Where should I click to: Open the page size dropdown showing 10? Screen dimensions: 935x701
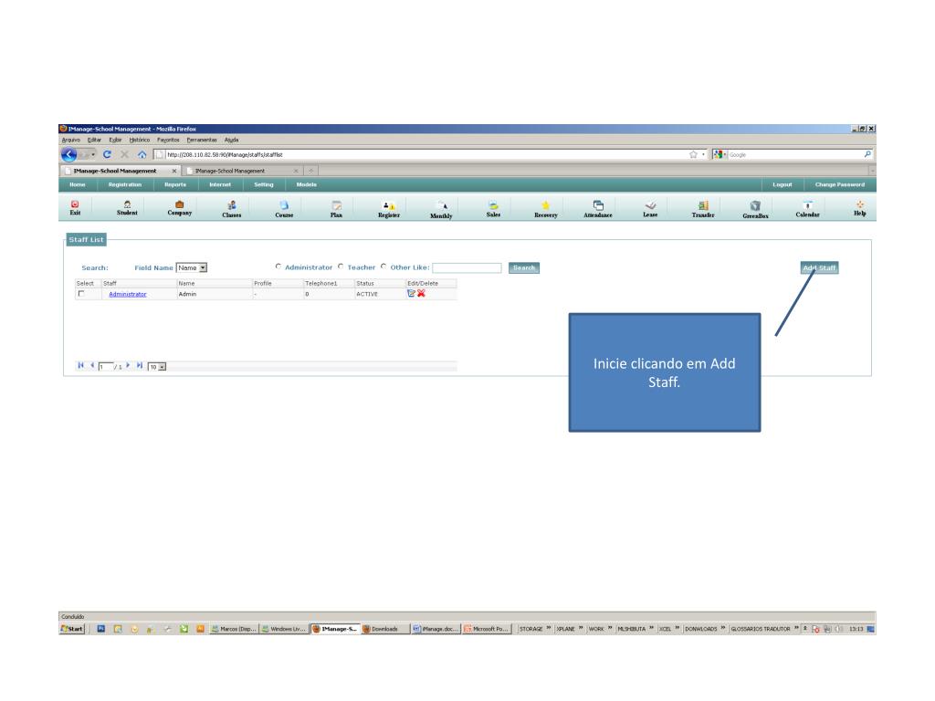(157, 367)
